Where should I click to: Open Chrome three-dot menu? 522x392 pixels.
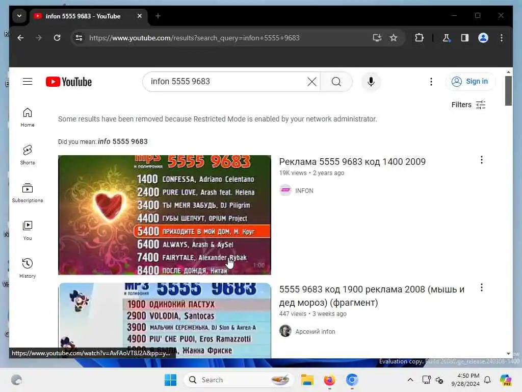[x=502, y=38]
